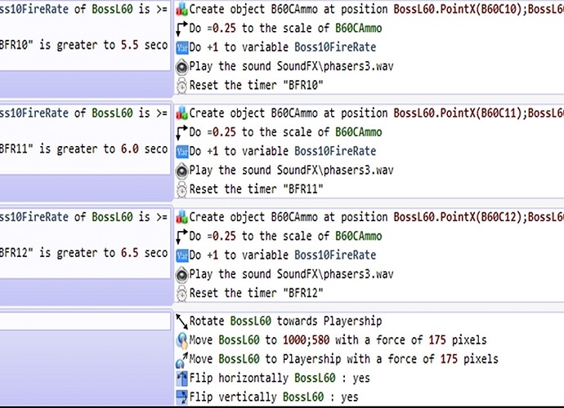Select the scale action text in the B60C11 event

point(285,132)
